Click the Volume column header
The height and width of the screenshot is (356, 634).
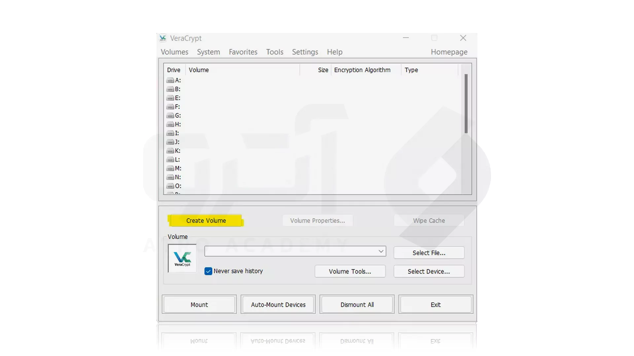242,70
